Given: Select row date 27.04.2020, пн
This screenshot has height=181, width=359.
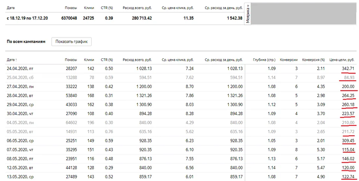Looking at the screenshot, I should [20, 87].
